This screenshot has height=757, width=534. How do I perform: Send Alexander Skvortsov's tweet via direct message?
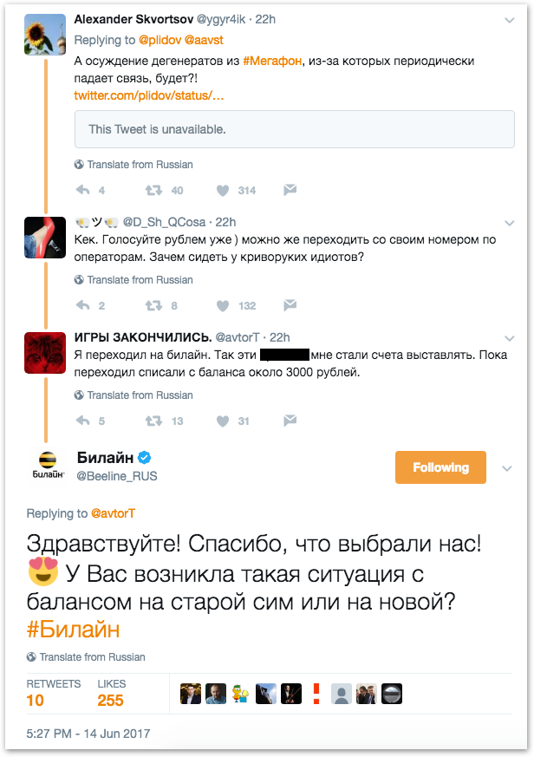[290, 190]
